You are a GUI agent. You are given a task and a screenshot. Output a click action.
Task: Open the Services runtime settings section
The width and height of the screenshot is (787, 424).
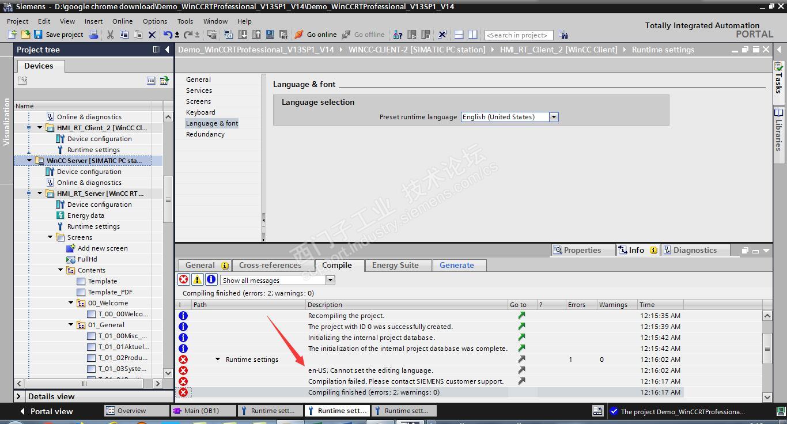(199, 90)
